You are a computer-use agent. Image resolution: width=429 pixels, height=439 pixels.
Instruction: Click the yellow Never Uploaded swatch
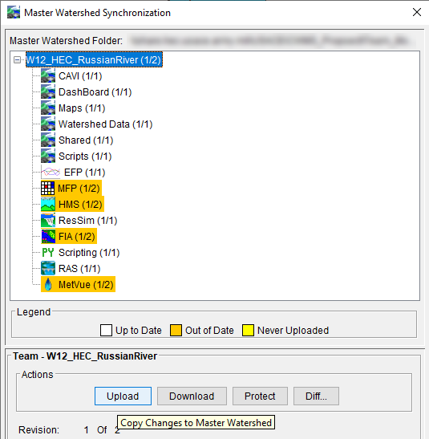click(x=248, y=330)
